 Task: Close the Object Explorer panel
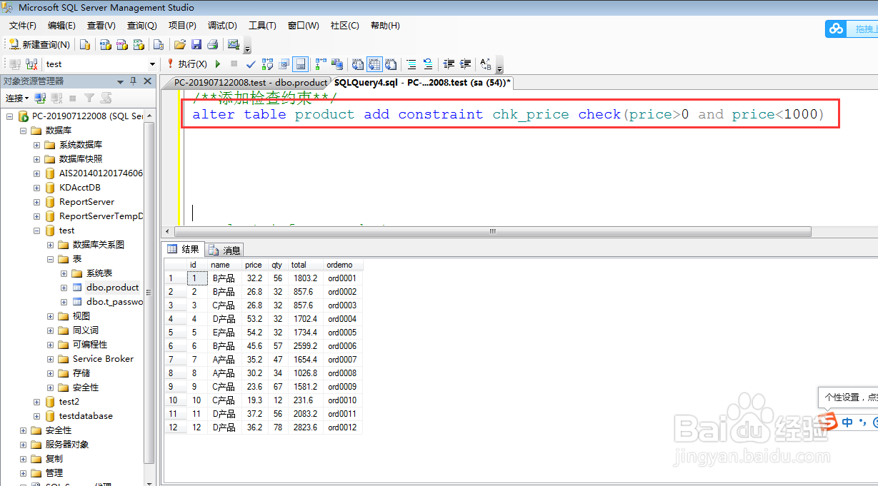147,81
